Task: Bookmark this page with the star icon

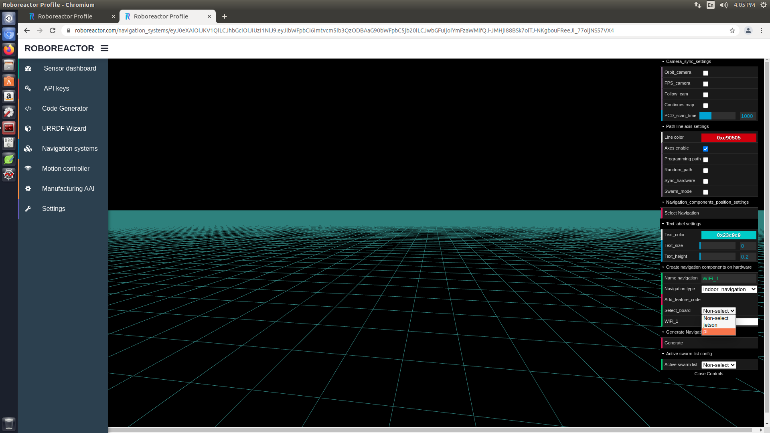Action: (732, 30)
